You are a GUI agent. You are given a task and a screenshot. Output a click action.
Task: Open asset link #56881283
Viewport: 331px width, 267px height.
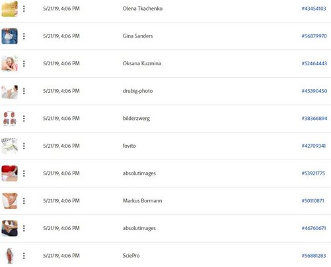[x=314, y=256]
